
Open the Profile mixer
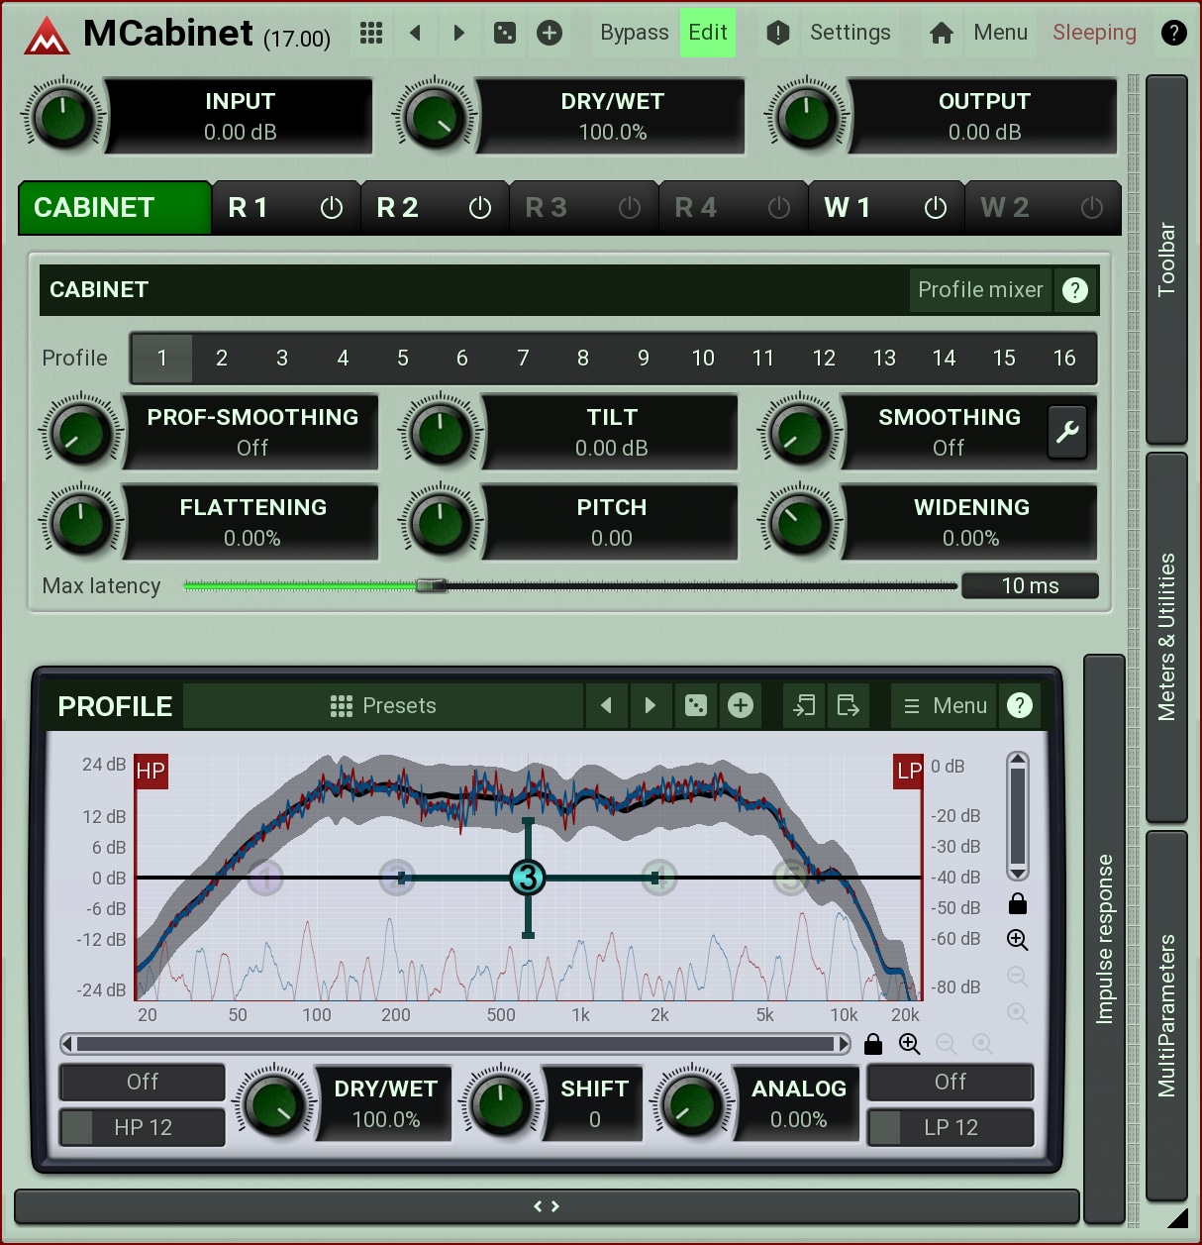(979, 290)
